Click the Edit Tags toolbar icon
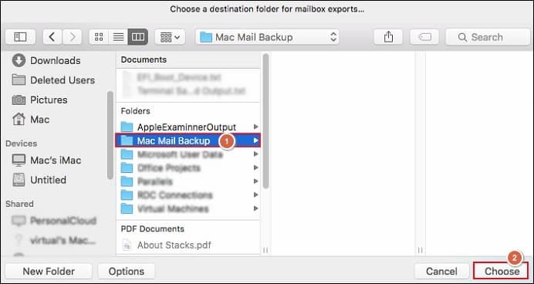 424,37
